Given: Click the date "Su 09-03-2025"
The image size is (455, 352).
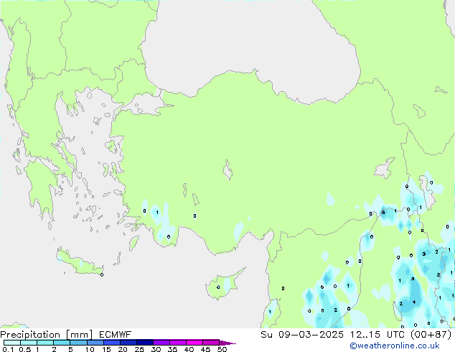Looking at the screenshot, I should tap(302, 335).
